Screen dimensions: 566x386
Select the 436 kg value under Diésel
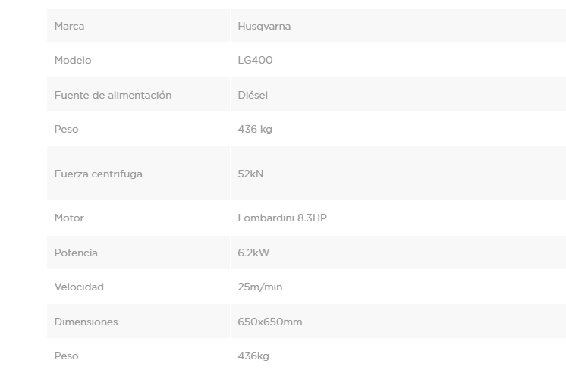coord(255,130)
